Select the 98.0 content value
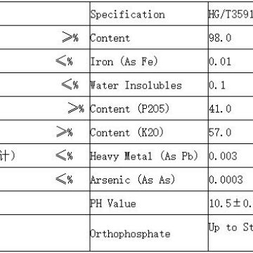Screen dimensions: 253x253 (x=231, y=37)
